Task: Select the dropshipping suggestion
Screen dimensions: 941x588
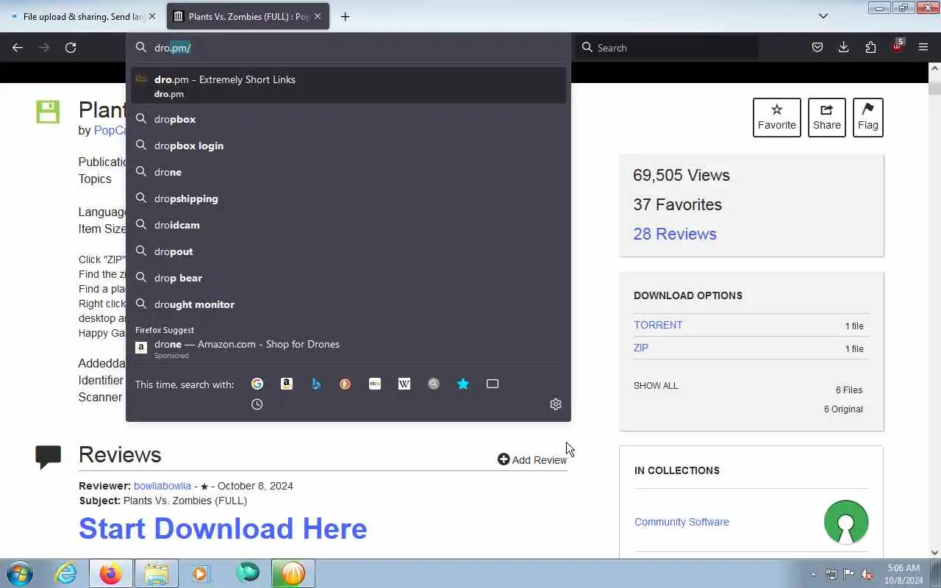Action: 348,198
